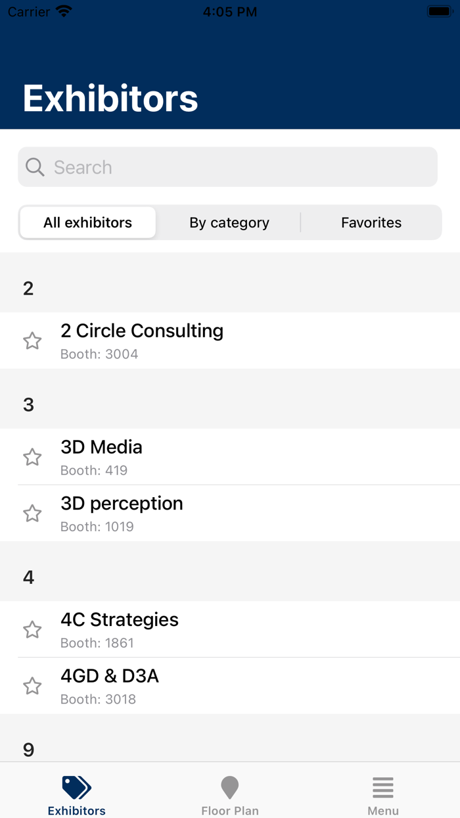Image resolution: width=460 pixels, height=818 pixels.
Task: Show the Favorites segment
Action: 371,223
